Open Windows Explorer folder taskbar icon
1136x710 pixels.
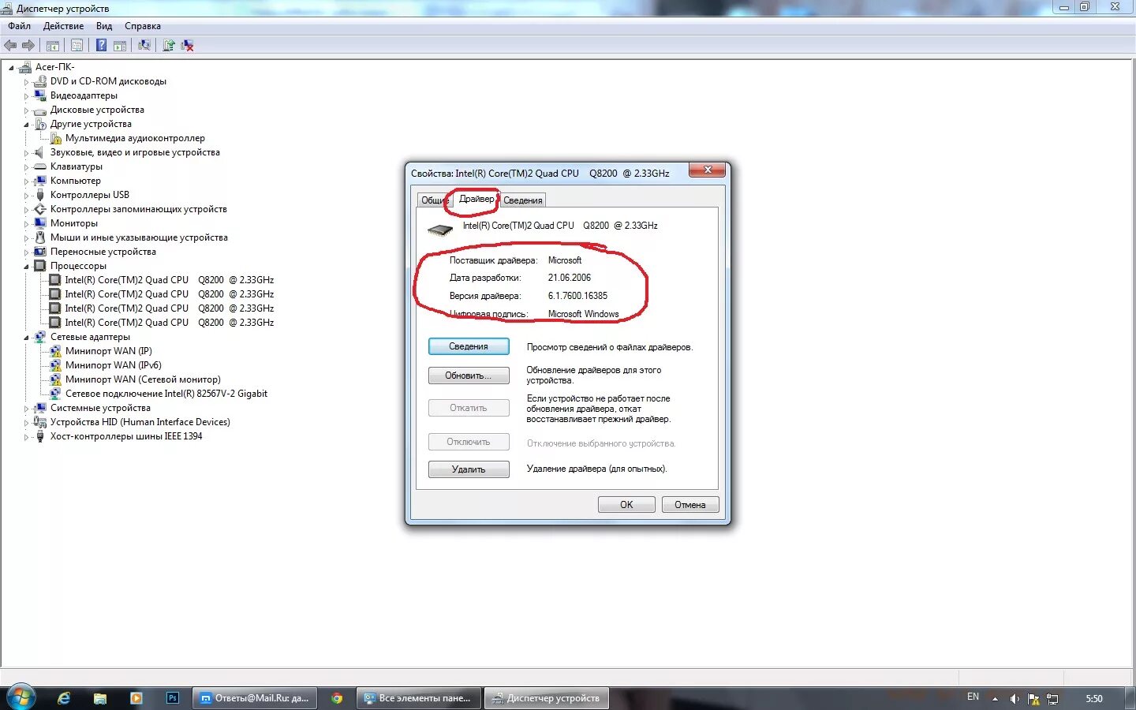click(x=100, y=698)
